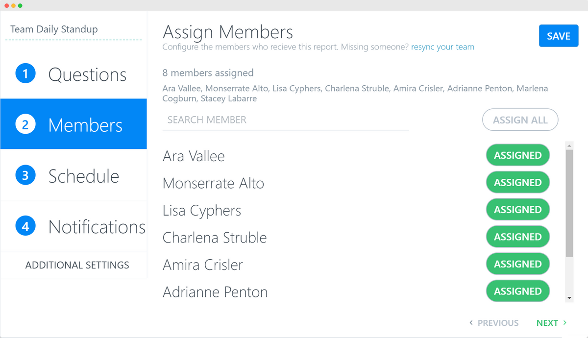Toggle Adrianne Penton's Assigned status
Screen dimensions: 588x338
coord(517,291)
